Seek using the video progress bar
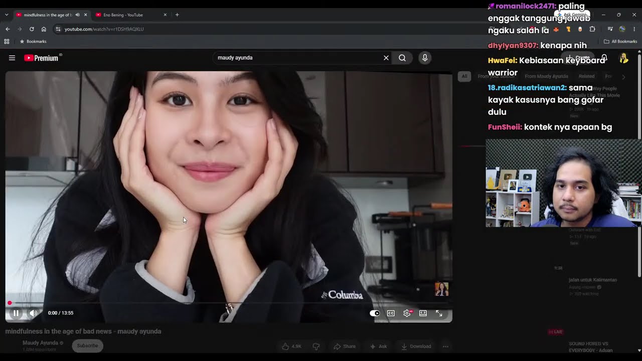The width and height of the screenshot is (642, 361). pos(228,303)
